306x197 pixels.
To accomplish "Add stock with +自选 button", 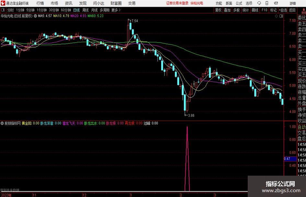I will 283,10.
